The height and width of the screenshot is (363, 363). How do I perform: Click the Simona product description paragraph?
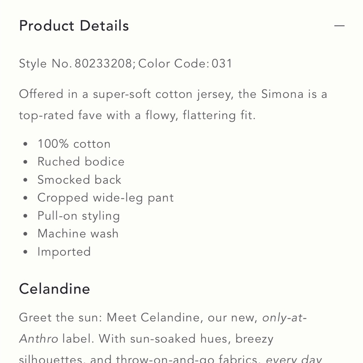coord(173,105)
